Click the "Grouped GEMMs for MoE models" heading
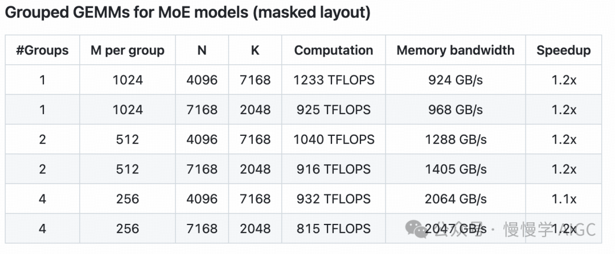This screenshot has height=254, width=615. [x=188, y=13]
